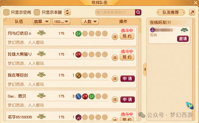The height and width of the screenshot is (123, 199).
Task: Click the green class icon of 月与灯依旧o
Action: (78, 34)
